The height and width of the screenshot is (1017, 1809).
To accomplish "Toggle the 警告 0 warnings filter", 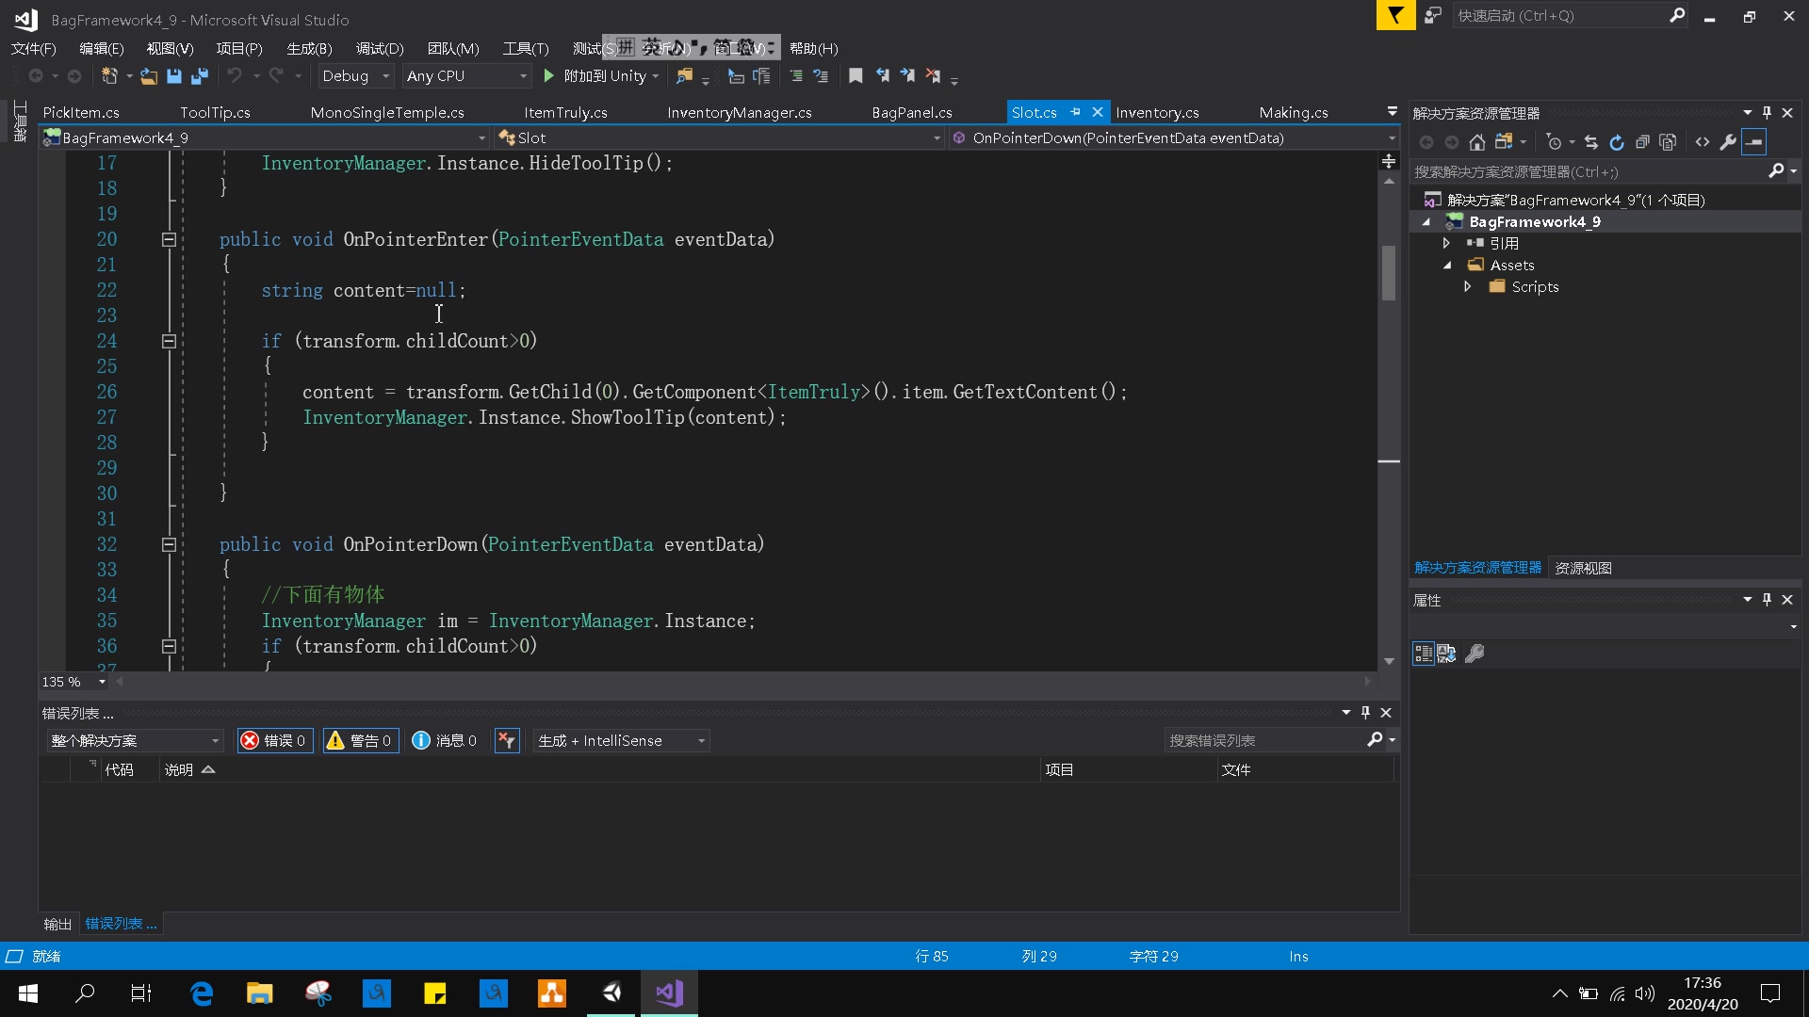I will tap(359, 740).
